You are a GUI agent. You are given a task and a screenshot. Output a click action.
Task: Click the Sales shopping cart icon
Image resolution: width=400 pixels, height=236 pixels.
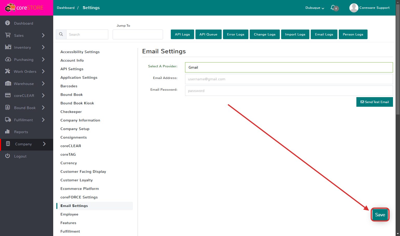pyautogui.click(x=8, y=35)
